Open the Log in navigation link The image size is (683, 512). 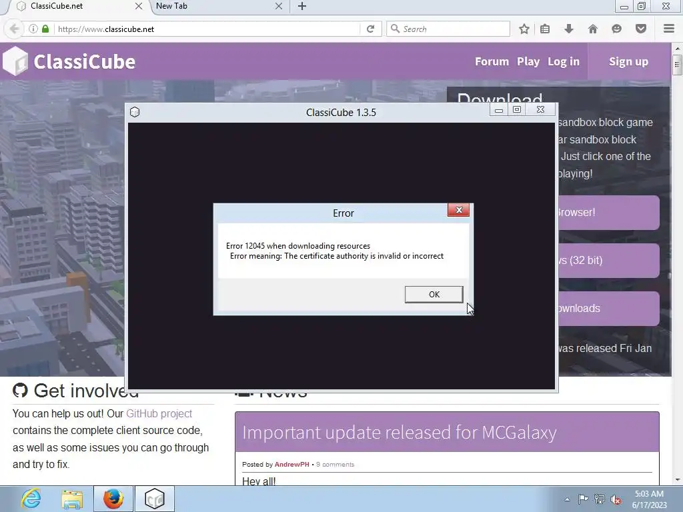tap(564, 61)
